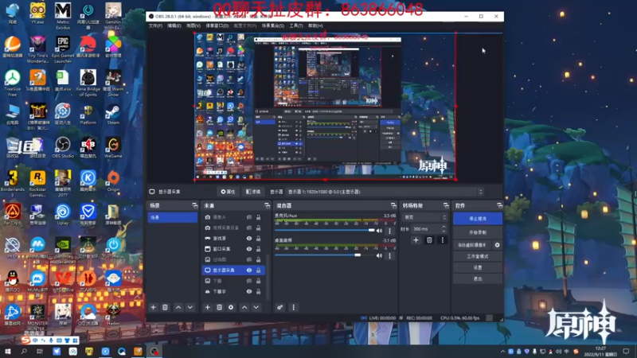637x358 pixels.
Task: Open OBS Settings button in Controls
Action: (x=478, y=267)
